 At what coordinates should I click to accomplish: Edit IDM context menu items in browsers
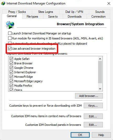click(x=93, y=116)
